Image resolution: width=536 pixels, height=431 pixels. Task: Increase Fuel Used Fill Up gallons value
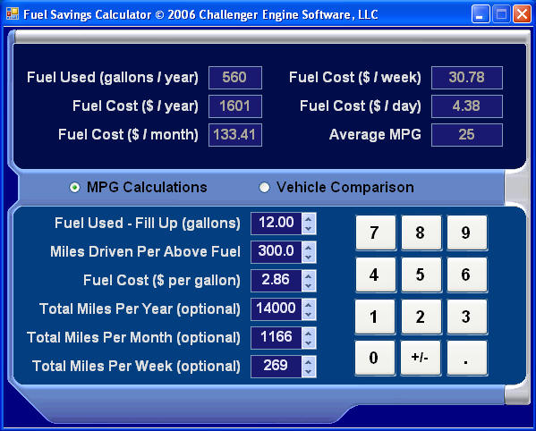coord(309,219)
